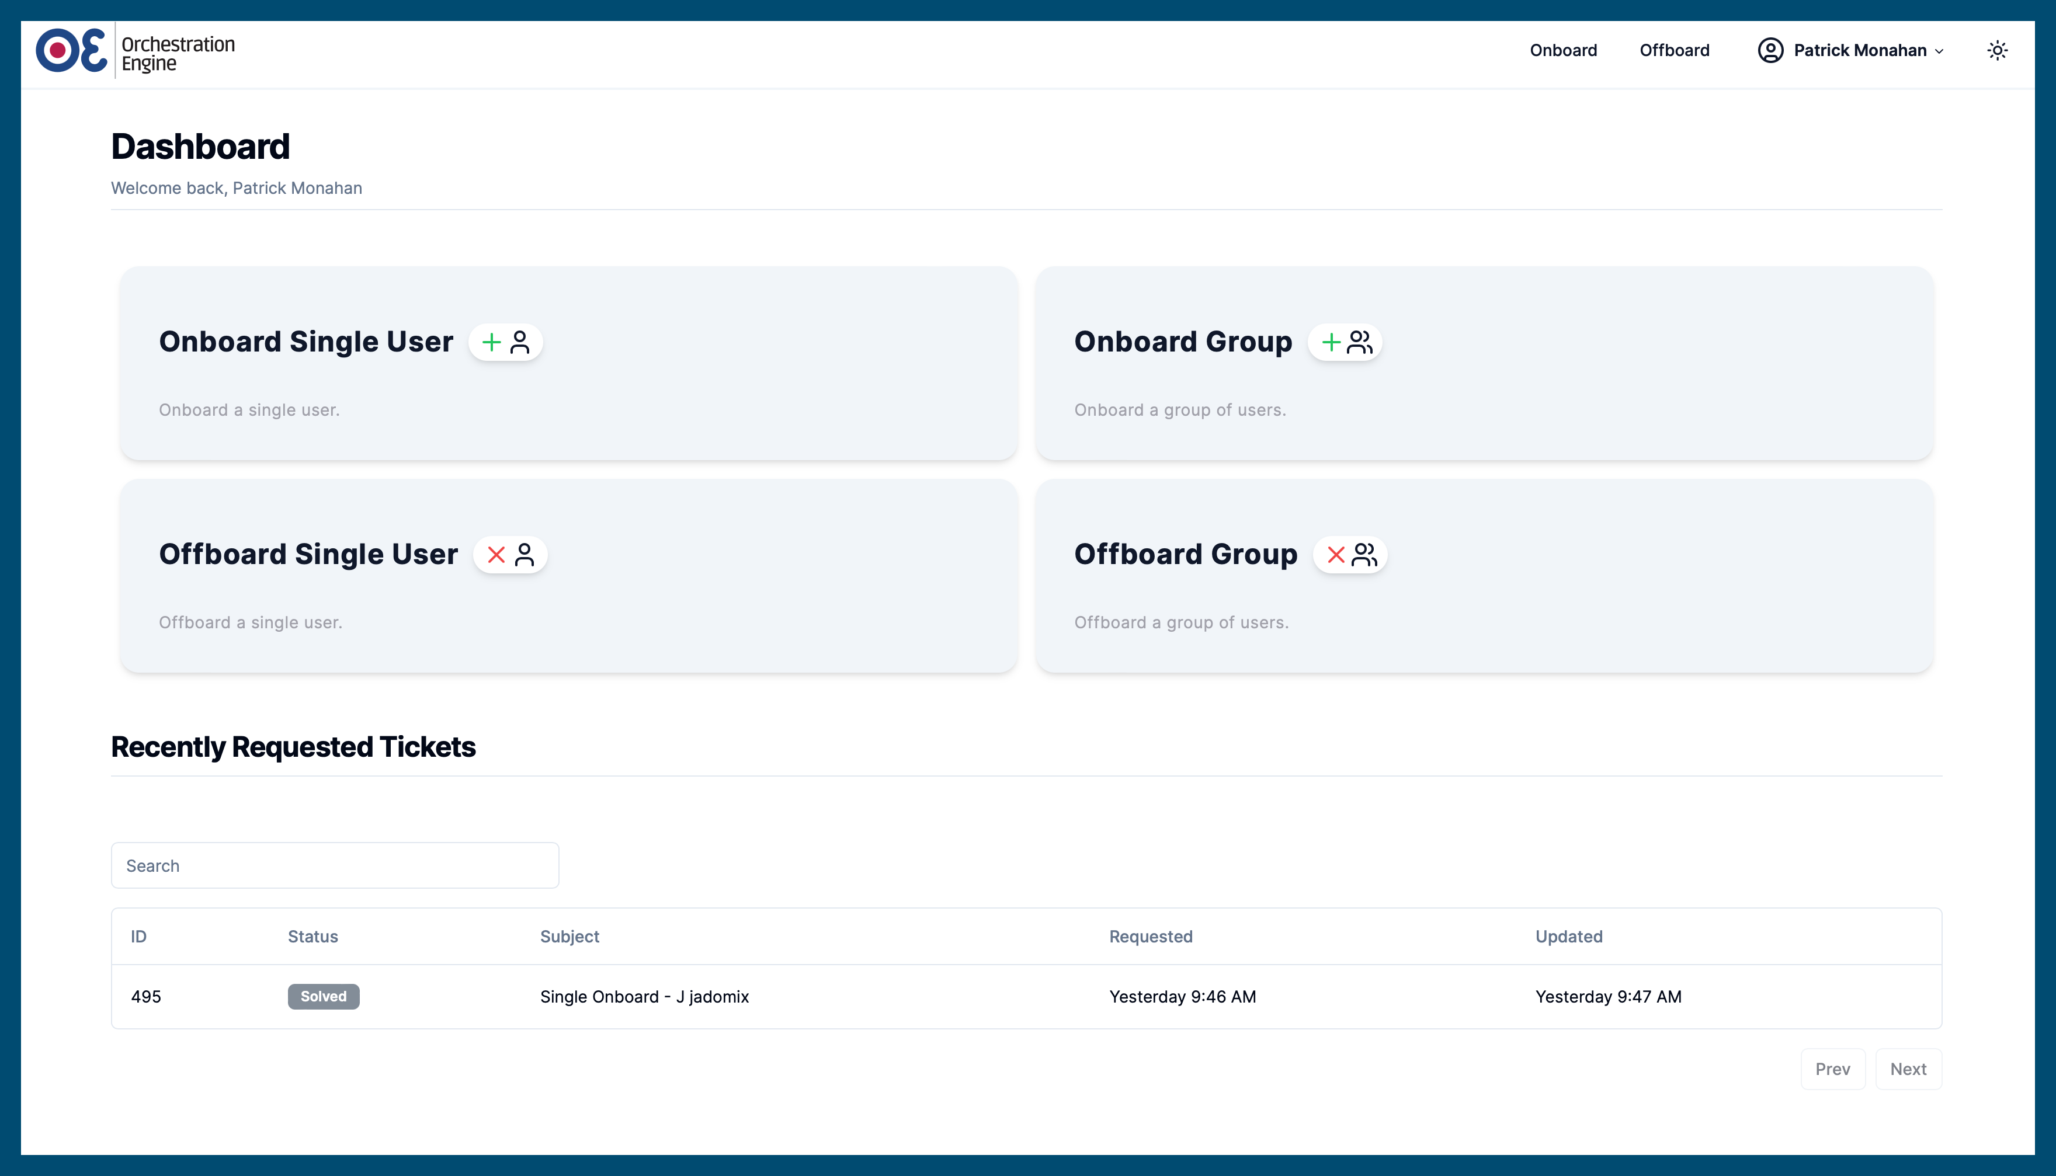Click the Recently Requested Tickets heading
The height and width of the screenshot is (1176, 2056).
coord(293,746)
